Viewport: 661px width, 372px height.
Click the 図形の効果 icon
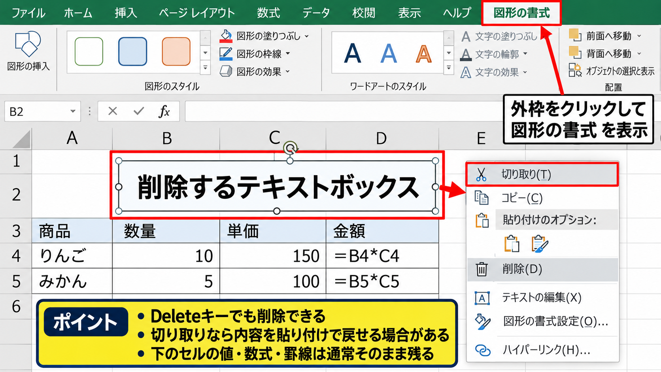pos(226,72)
